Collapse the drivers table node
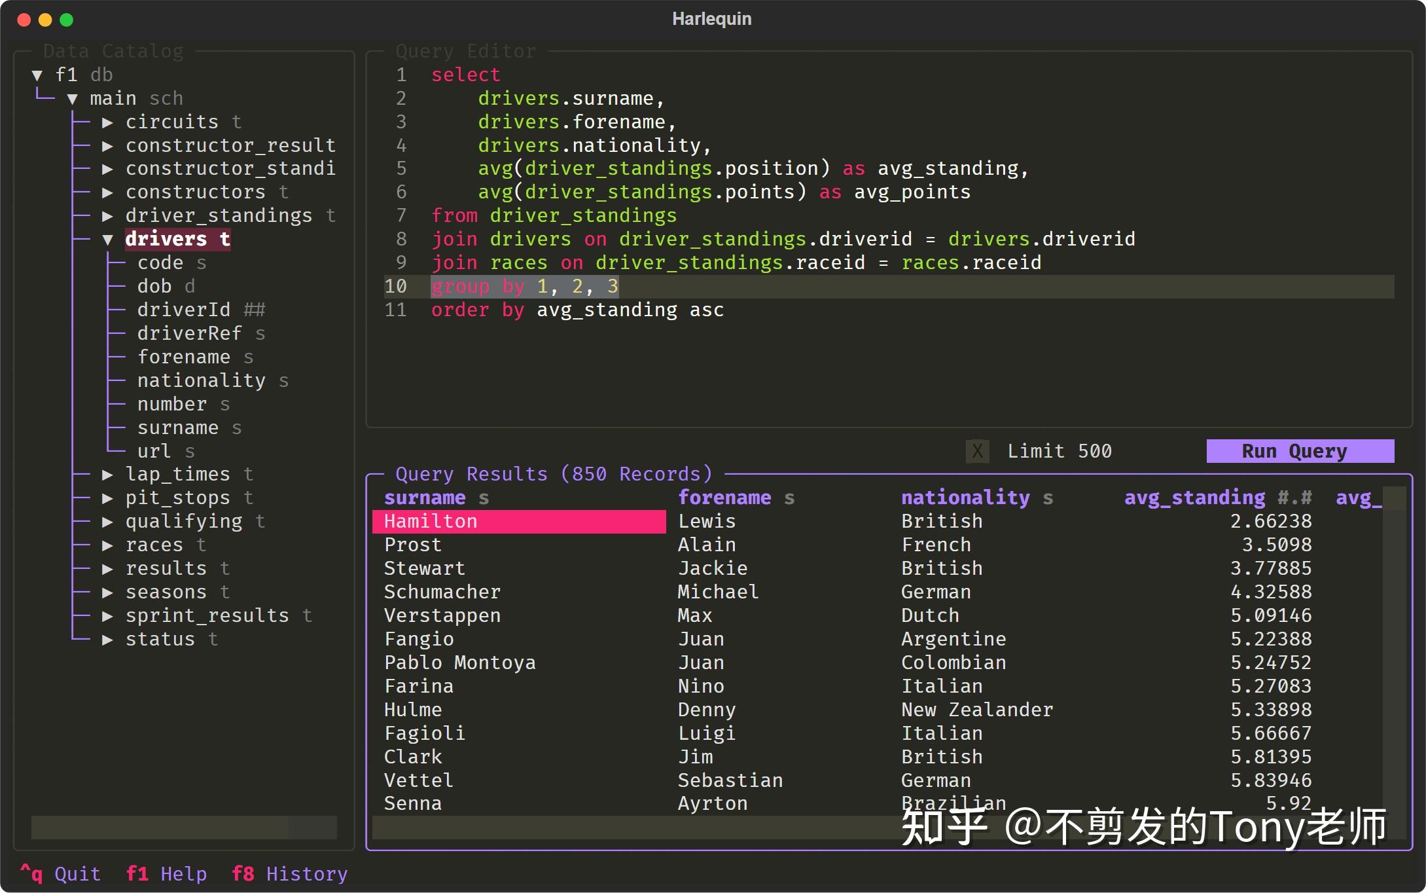Screen dimensions: 1426x893 tap(108, 240)
